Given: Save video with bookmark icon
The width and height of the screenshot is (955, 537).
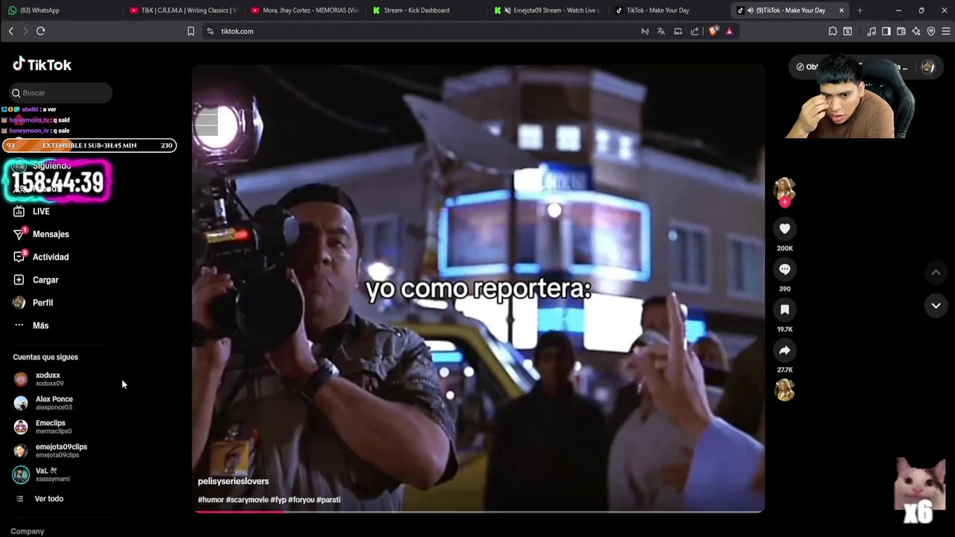Looking at the screenshot, I should click(x=784, y=310).
